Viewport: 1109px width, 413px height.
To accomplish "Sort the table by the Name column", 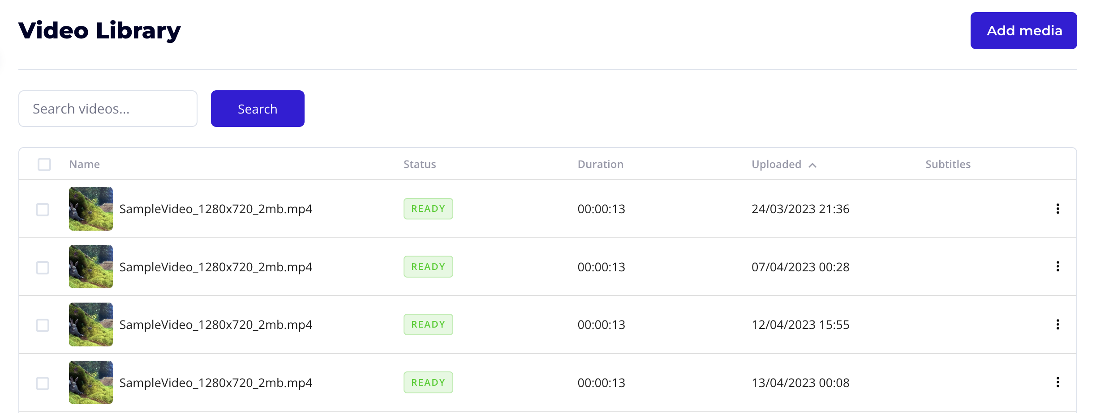I will point(84,164).
